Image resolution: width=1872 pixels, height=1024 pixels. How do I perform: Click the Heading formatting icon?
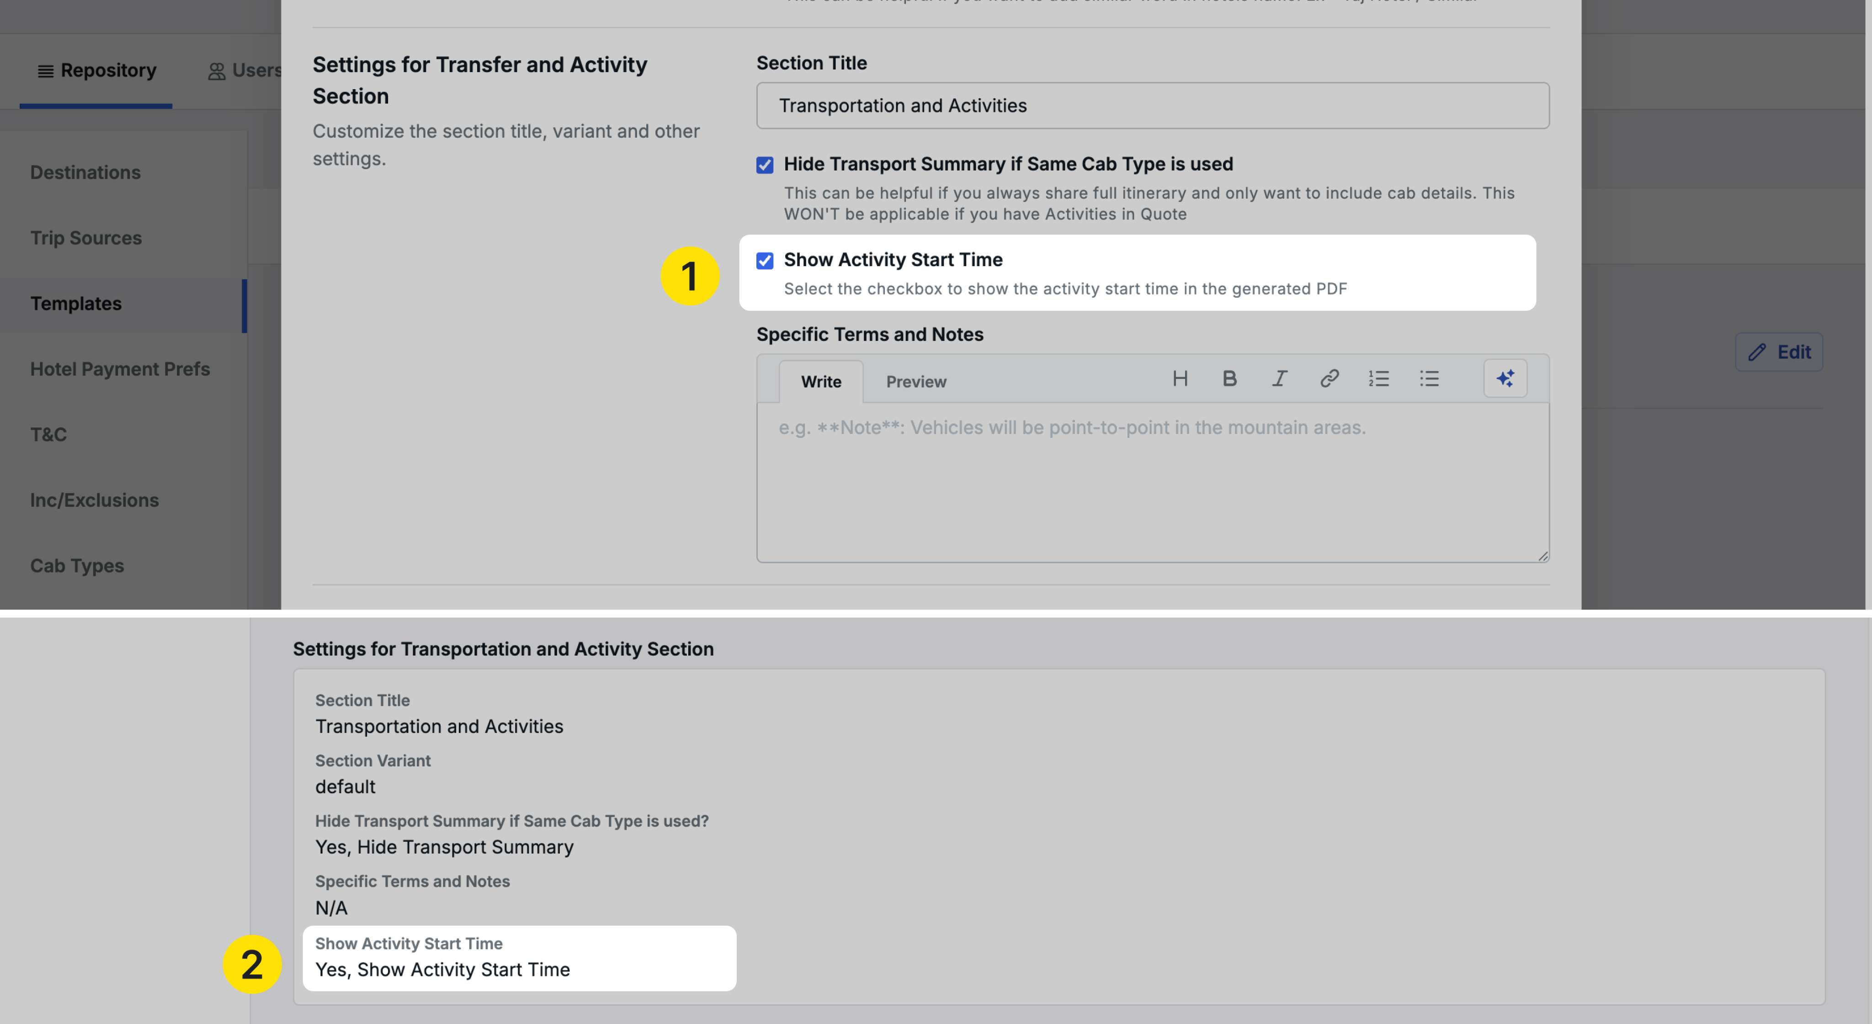click(x=1180, y=379)
